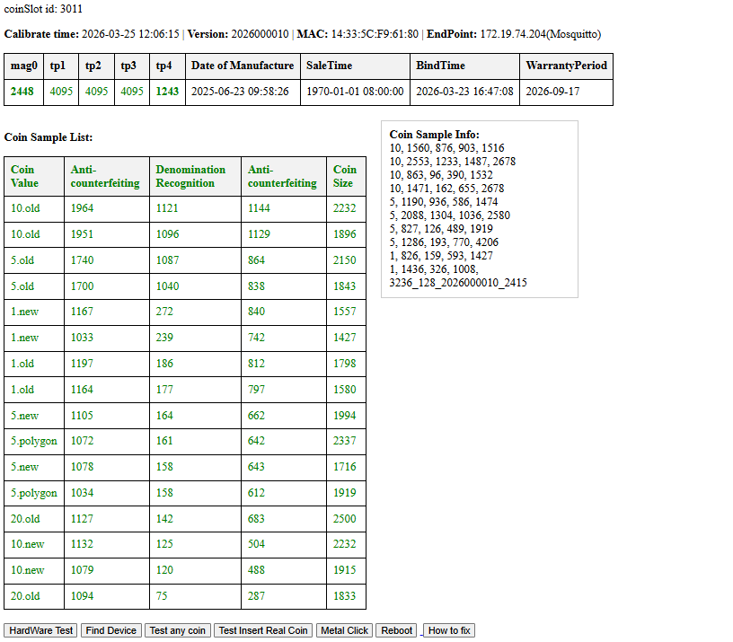Select the mag0 value 2448
The height and width of the screenshot is (642, 733).
22,92
